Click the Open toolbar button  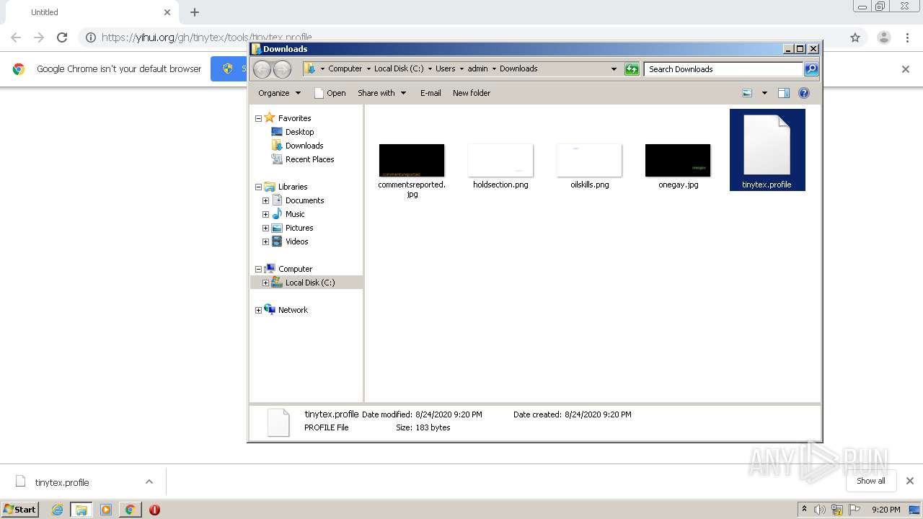coord(330,93)
